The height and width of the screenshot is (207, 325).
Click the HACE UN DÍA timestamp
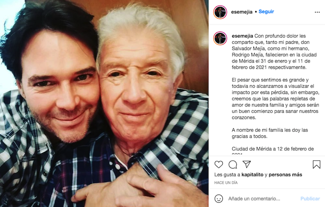pos(226,182)
